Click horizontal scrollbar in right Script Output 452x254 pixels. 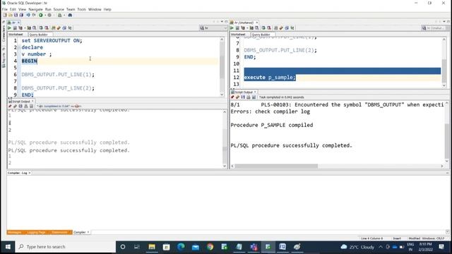click(276, 166)
